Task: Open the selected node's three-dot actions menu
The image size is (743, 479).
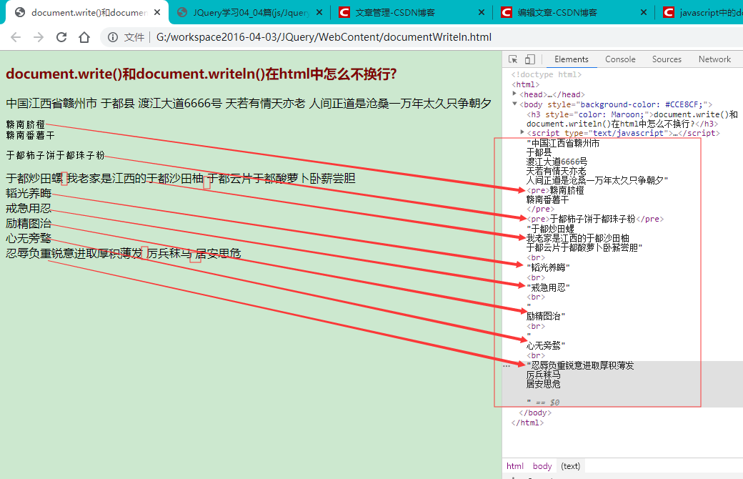Action: click(507, 365)
